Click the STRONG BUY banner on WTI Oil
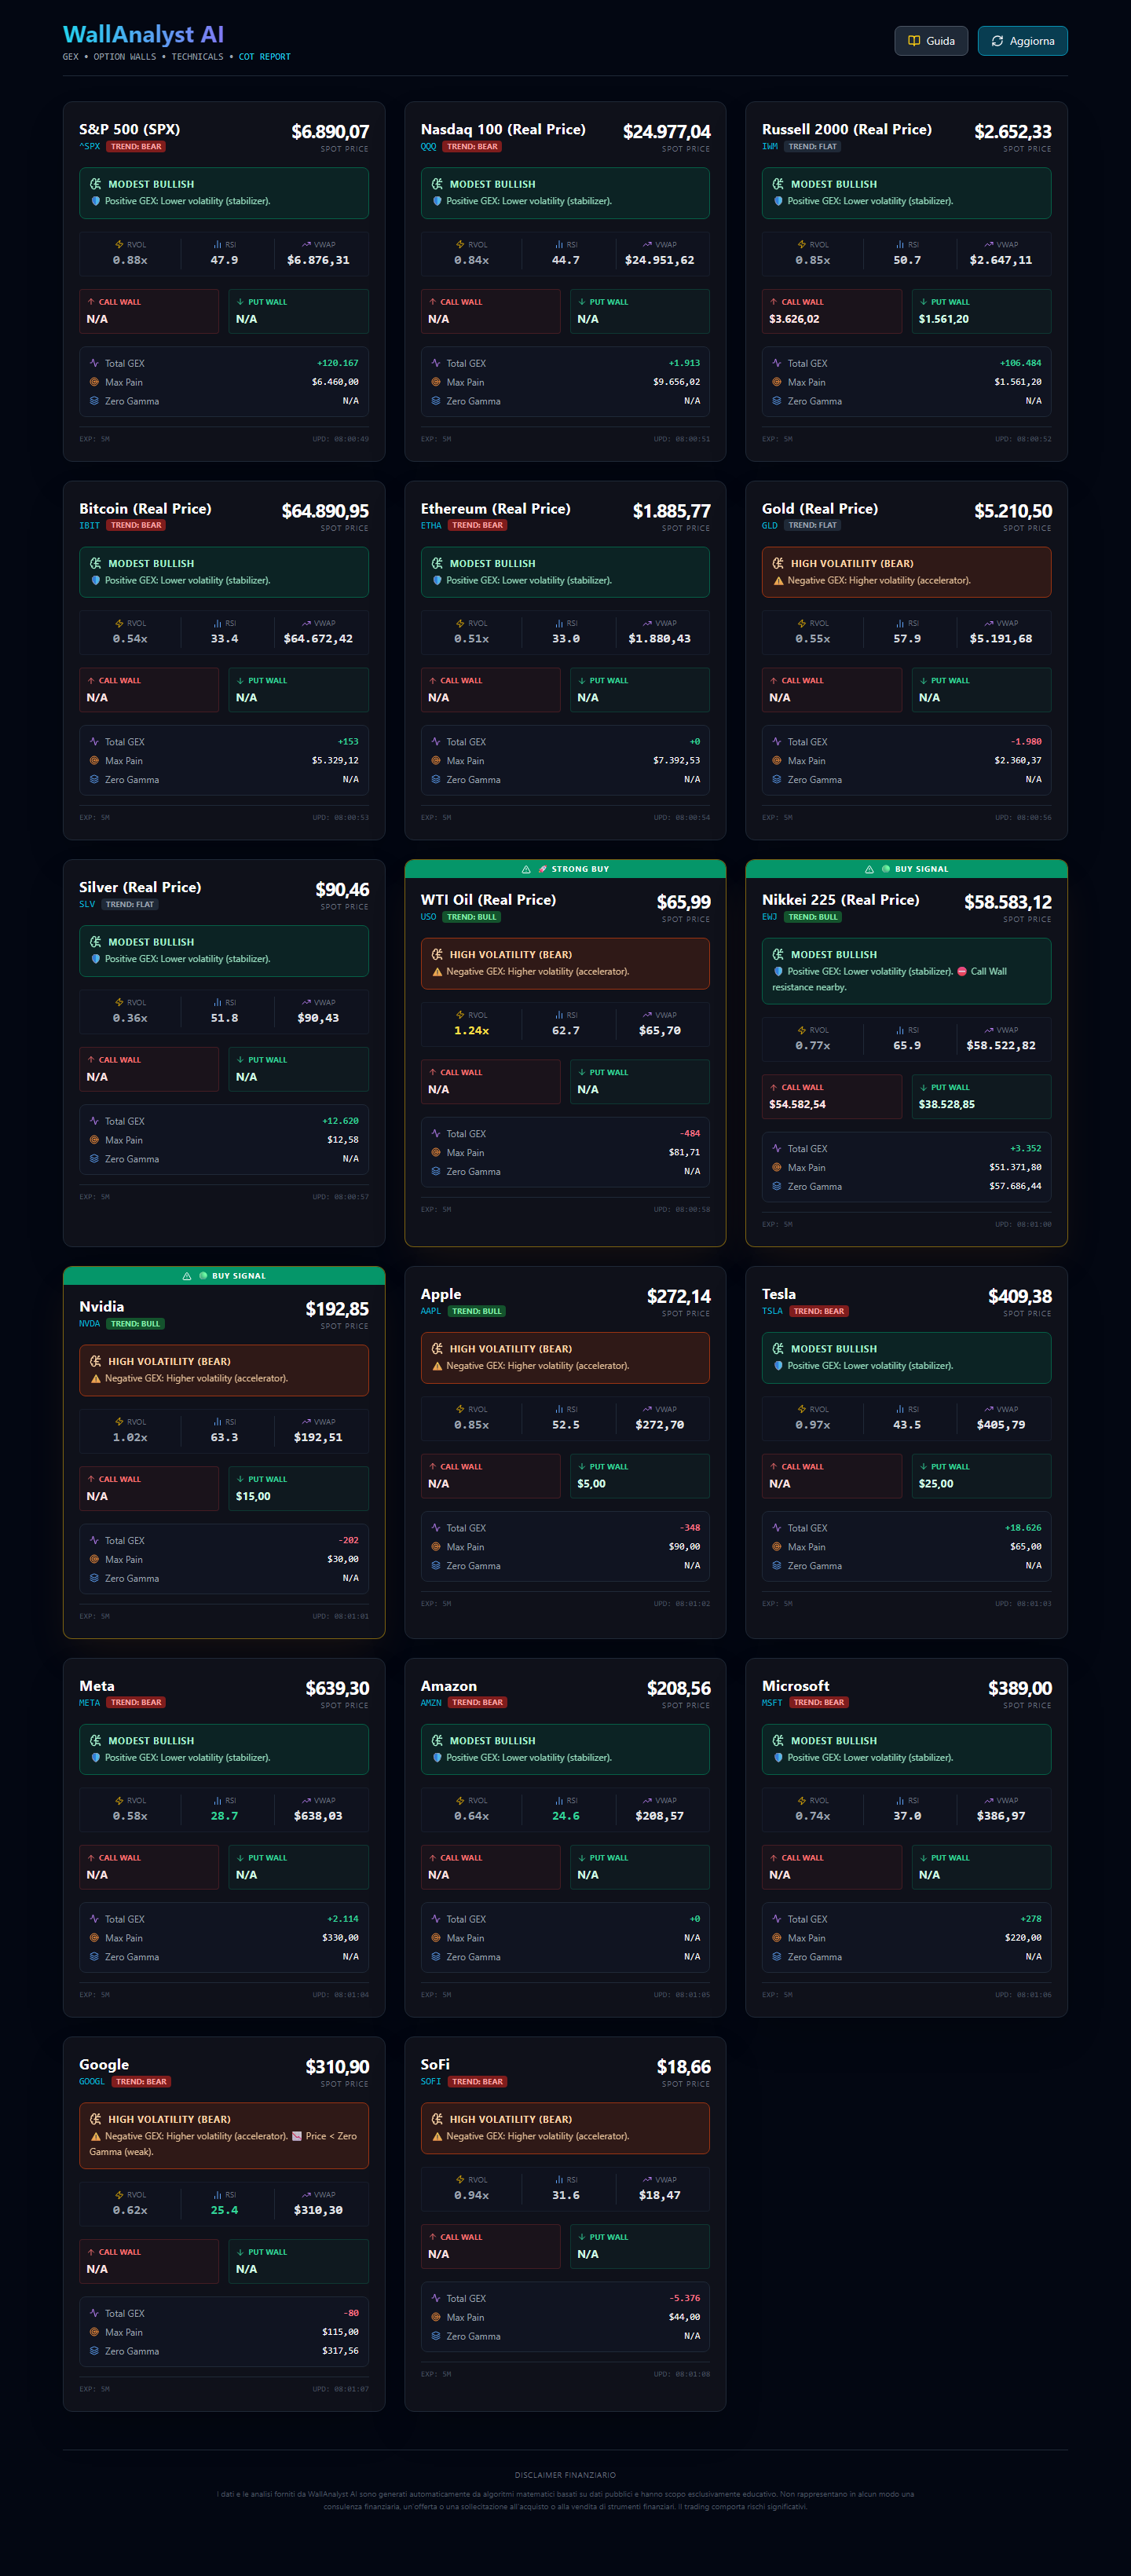 565,869
